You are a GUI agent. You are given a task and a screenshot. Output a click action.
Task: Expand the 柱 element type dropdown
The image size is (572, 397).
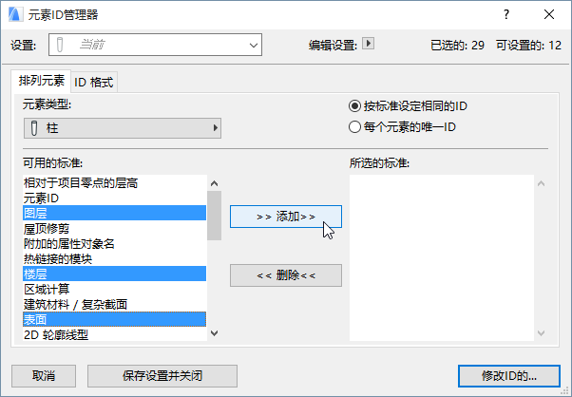122,128
